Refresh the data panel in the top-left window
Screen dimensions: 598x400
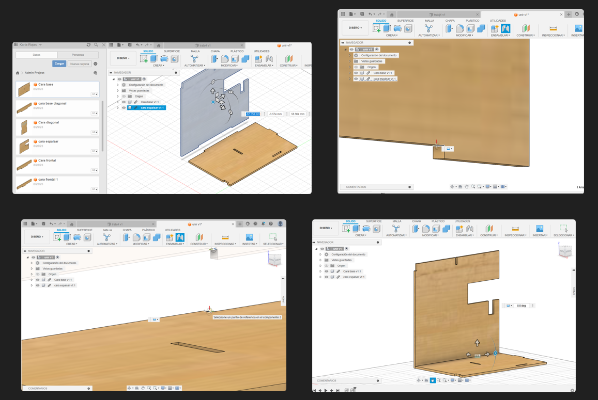coord(88,44)
